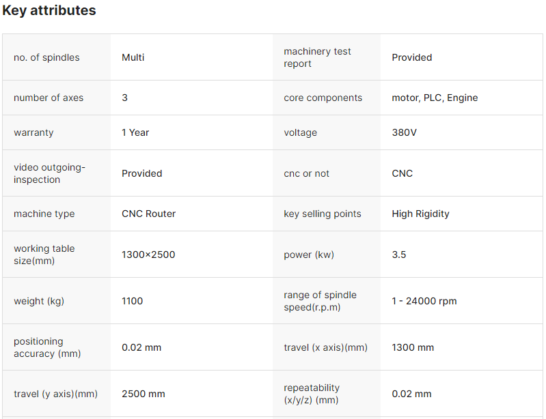Click the "machinery test report" label
Screen dimensions: 546x419
317,57
